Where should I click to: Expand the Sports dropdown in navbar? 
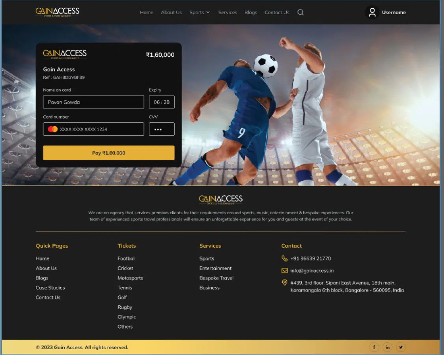click(x=199, y=13)
